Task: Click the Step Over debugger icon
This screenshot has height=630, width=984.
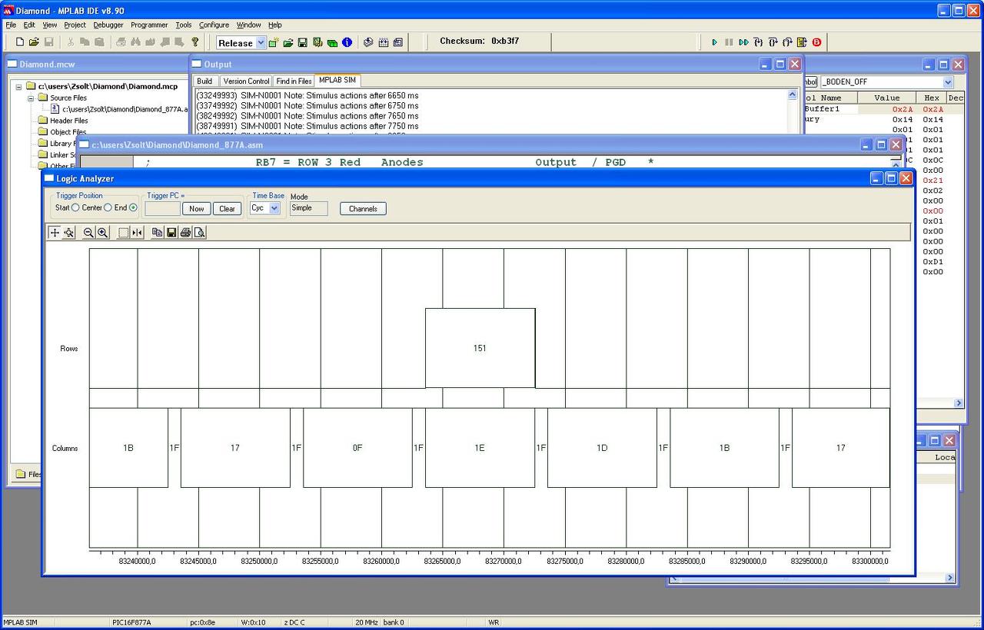Action: pos(773,42)
